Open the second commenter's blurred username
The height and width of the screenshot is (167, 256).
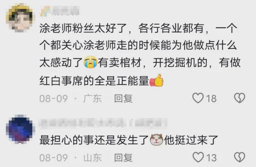pyautogui.click(x=103, y=123)
